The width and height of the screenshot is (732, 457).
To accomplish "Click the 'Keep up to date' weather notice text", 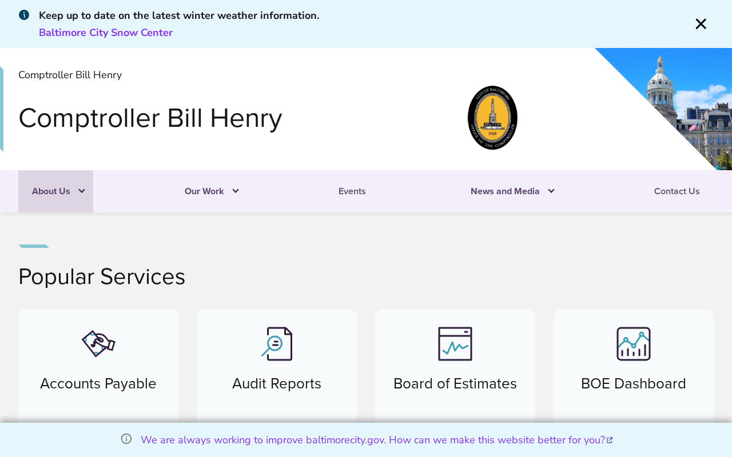I will click(179, 15).
